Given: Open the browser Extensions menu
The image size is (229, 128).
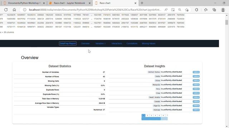Looking at the screenshot, I should [196, 10].
